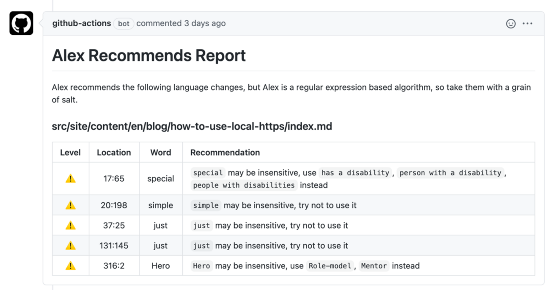Click the bot label badge
Image resolution: width=550 pixels, height=290 pixels.
(124, 24)
